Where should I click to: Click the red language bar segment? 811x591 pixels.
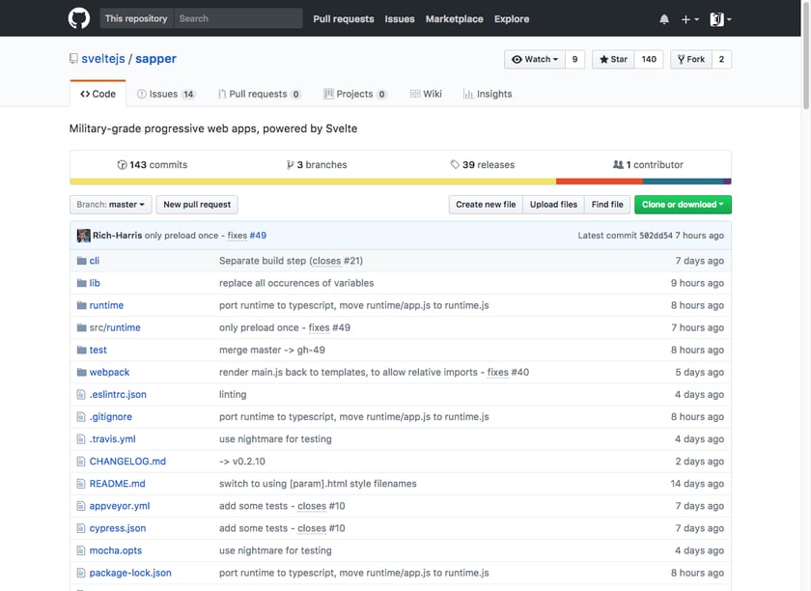point(600,182)
